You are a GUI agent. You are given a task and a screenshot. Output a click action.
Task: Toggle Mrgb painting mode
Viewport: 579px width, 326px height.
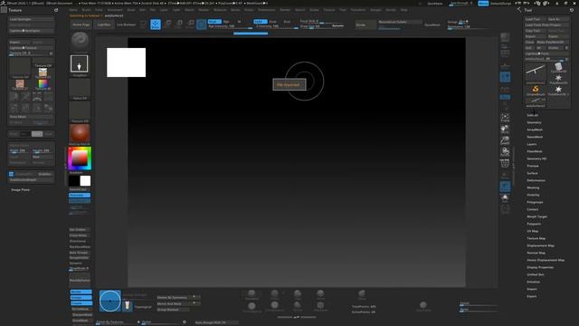(x=214, y=22)
